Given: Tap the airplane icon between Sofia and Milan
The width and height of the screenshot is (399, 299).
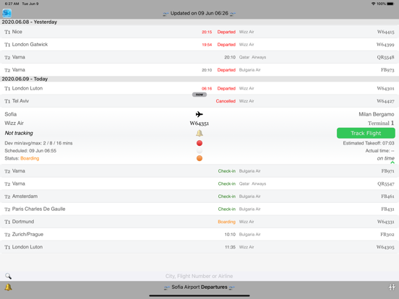Looking at the screenshot, I should click(x=199, y=114).
